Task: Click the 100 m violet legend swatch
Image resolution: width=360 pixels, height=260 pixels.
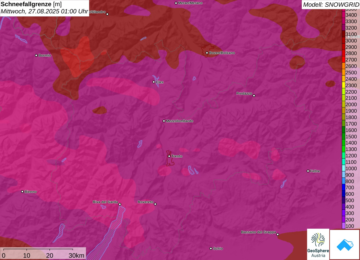Action: point(344,226)
